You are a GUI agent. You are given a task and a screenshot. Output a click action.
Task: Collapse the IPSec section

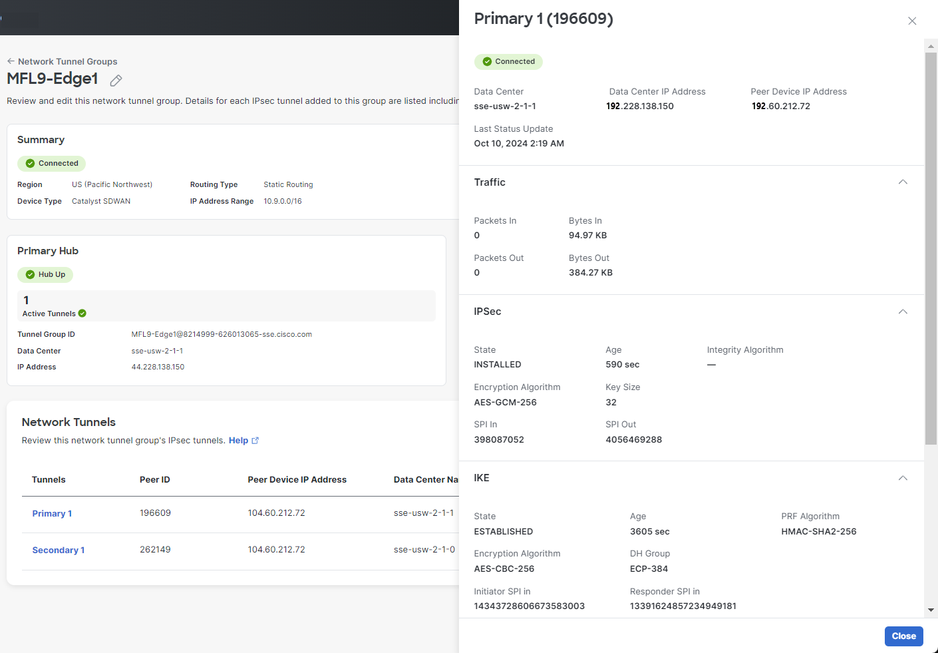tap(903, 312)
